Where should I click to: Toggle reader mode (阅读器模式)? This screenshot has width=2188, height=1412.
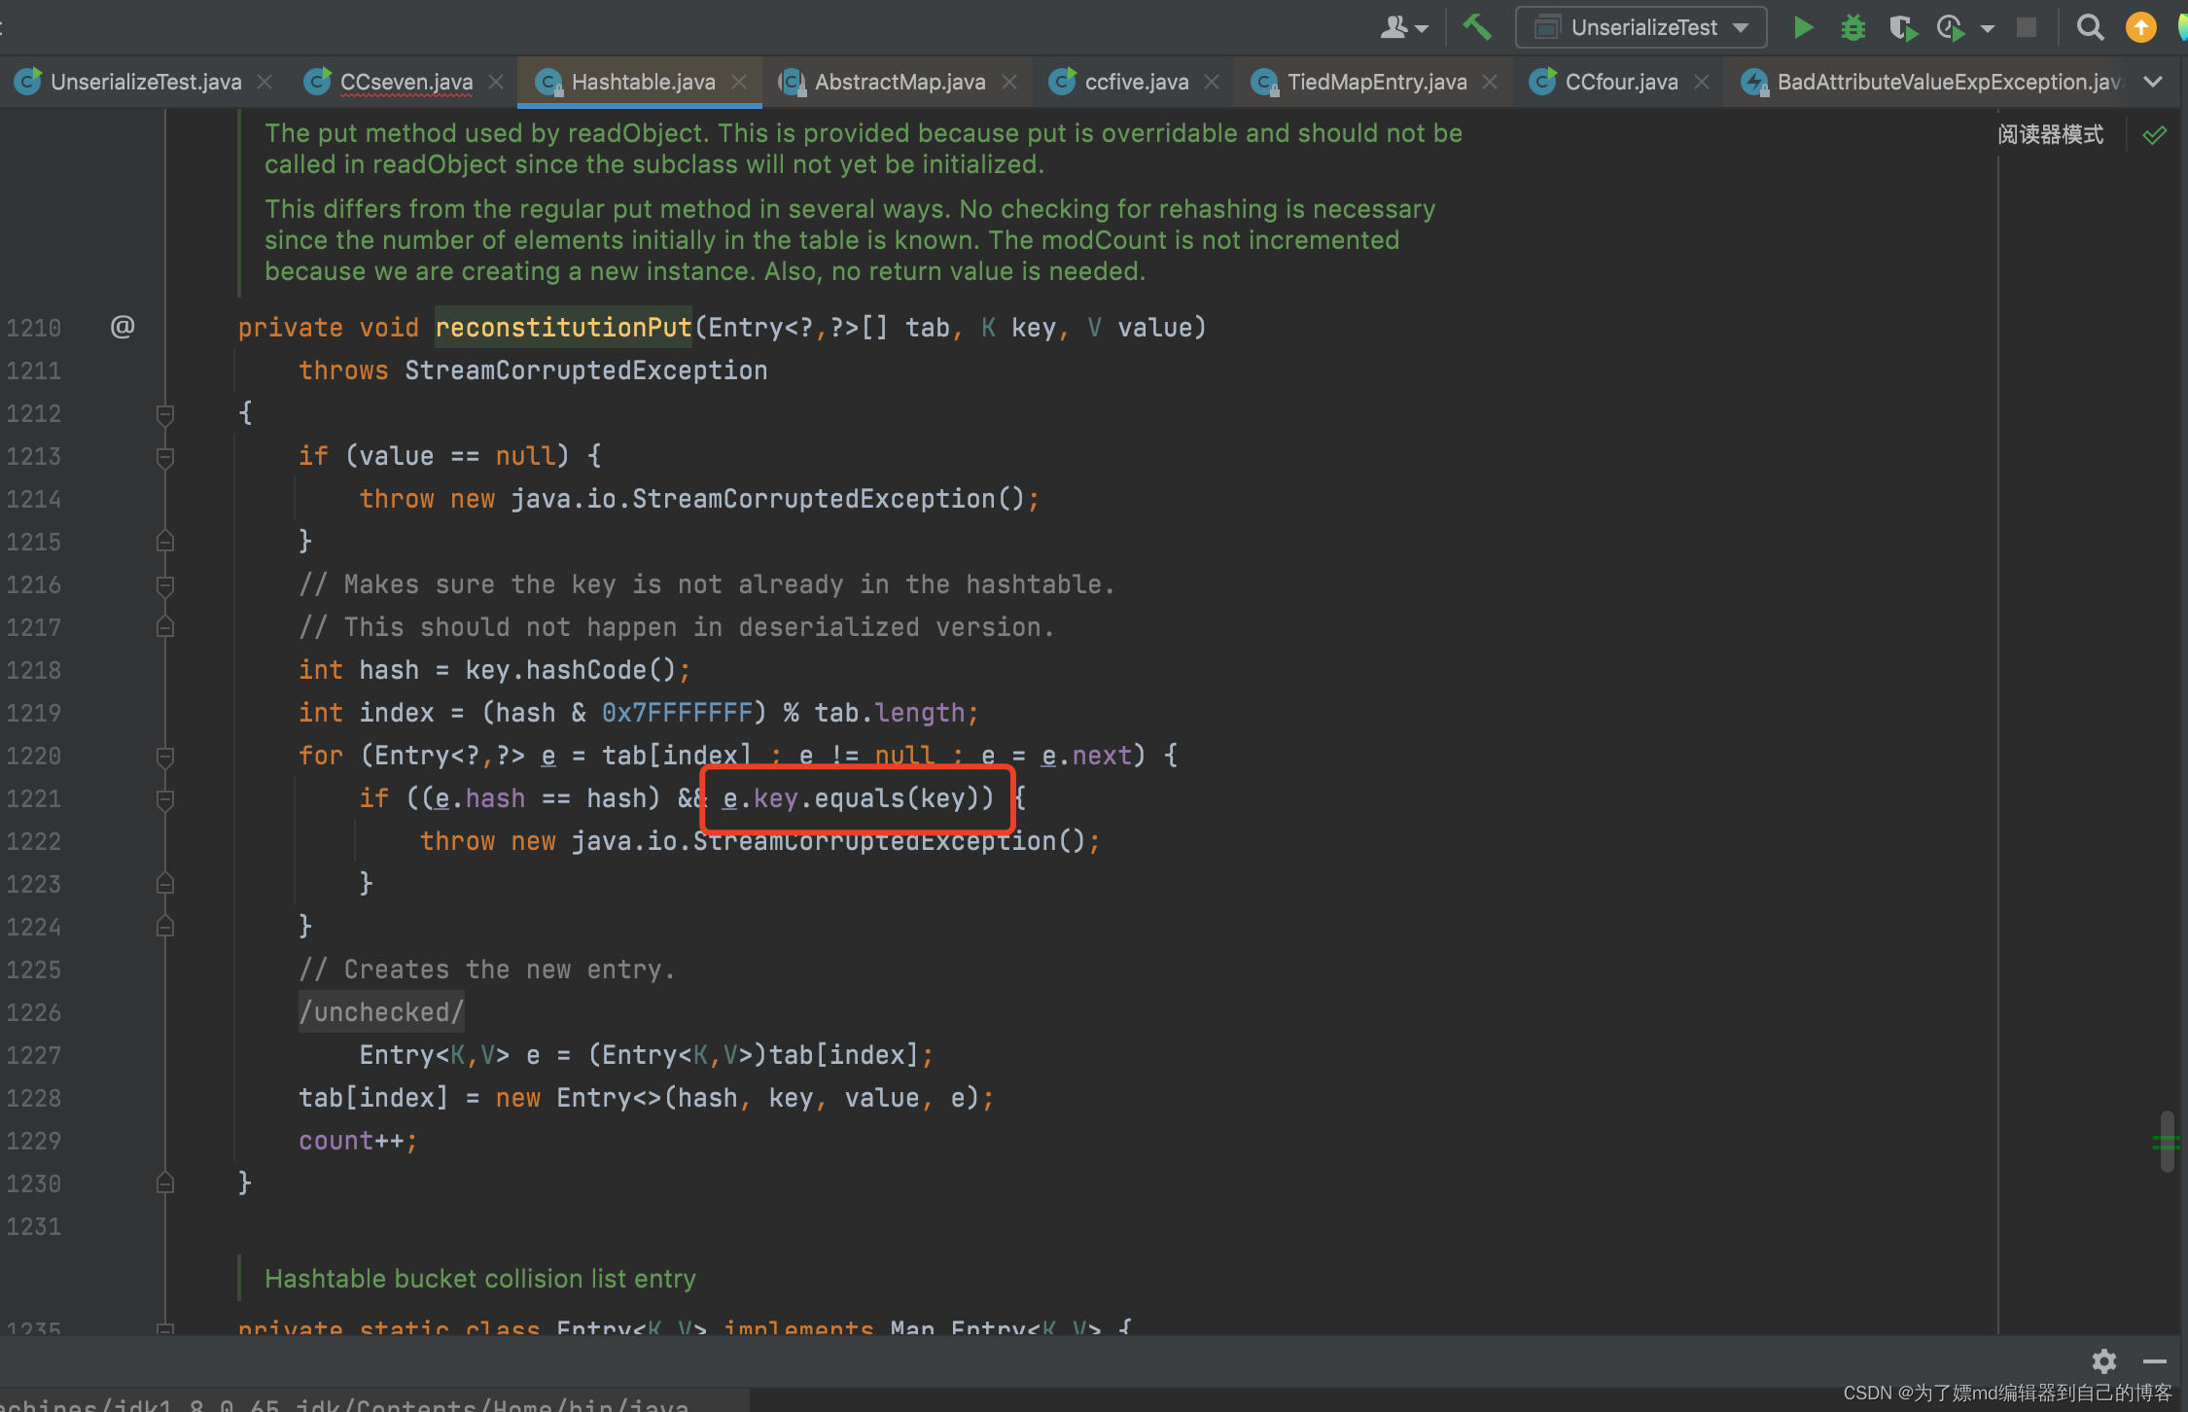[x=2051, y=134]
